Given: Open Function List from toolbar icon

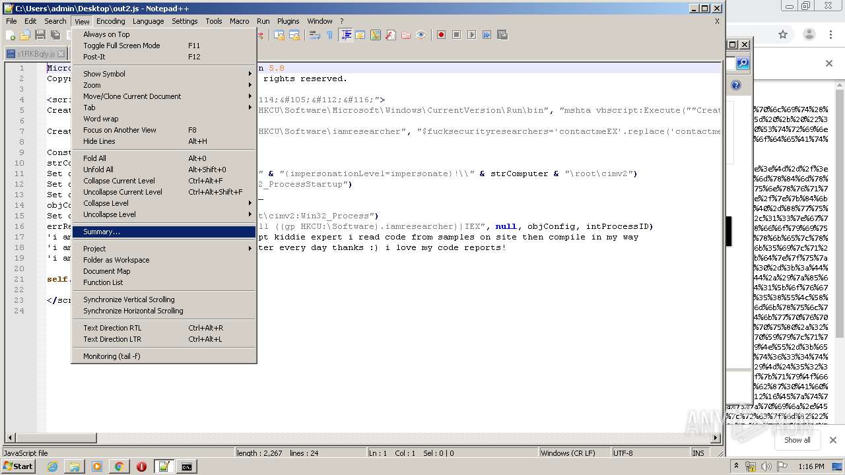Looking at the screenshot, I should (391, 35).
